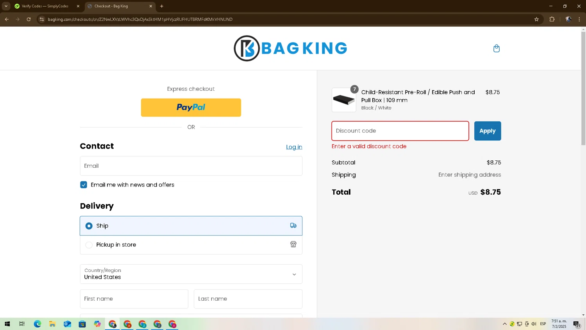Image resolution: width=586 pixels, height=330 pixels.
Task: Pay with PayPal express checkout
Action: tap(191, 108)
